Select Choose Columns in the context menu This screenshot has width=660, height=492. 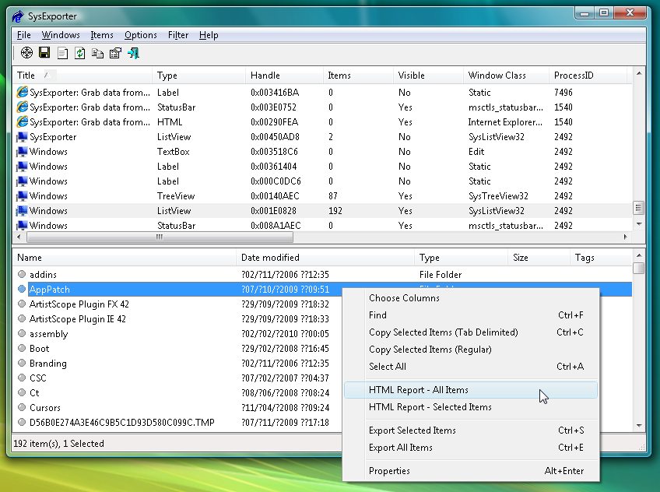point(471,298)
